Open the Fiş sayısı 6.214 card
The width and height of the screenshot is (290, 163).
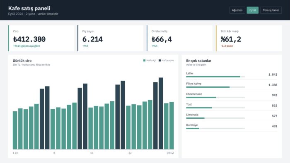click(111, 38)
